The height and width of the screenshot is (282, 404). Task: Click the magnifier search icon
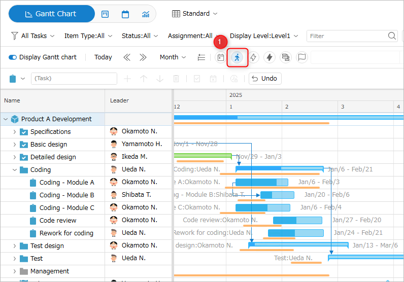point(392,36)
